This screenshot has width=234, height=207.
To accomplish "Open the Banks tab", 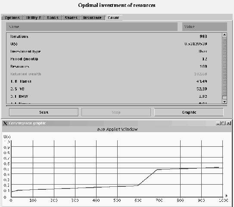I will tap(53, 18).
